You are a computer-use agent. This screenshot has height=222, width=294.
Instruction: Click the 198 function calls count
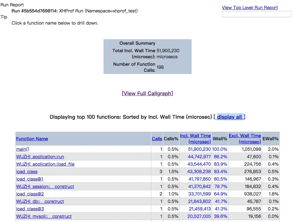160,67
